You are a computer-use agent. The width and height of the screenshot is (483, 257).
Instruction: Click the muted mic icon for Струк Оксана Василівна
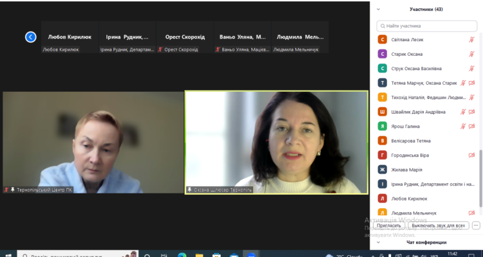pyautogui.click(x=471, y=69)
